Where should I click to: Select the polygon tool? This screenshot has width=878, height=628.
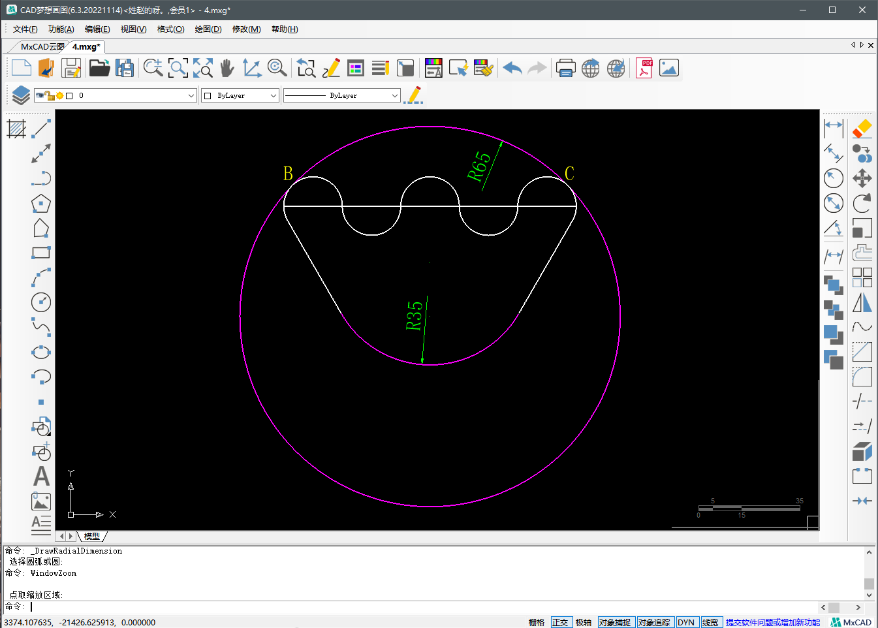(x=41, y=204)
